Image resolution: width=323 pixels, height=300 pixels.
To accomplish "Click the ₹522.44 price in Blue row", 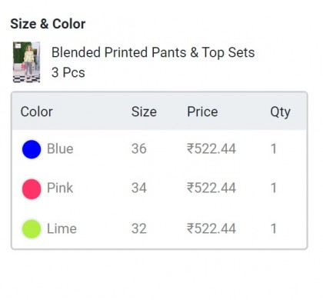I will point(211,148).
